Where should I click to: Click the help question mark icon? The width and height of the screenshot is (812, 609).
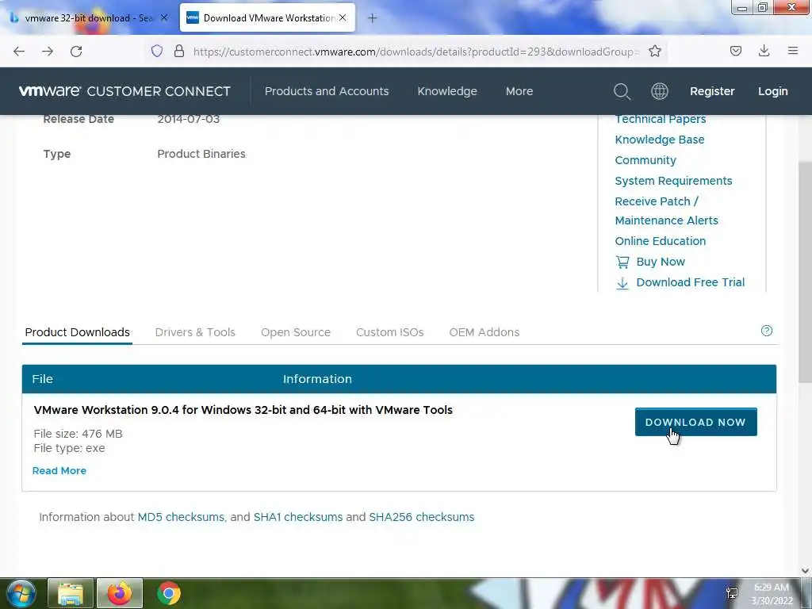[x=767, y=331]
